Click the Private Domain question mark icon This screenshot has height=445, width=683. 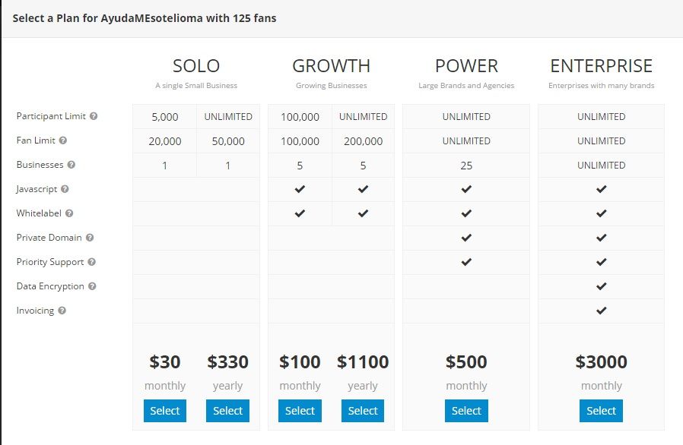click(x=91, y=238)
